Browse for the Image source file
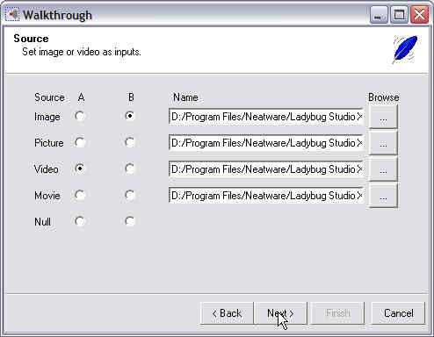This screenshot has width=434, height=337. [x=383, y=117]
